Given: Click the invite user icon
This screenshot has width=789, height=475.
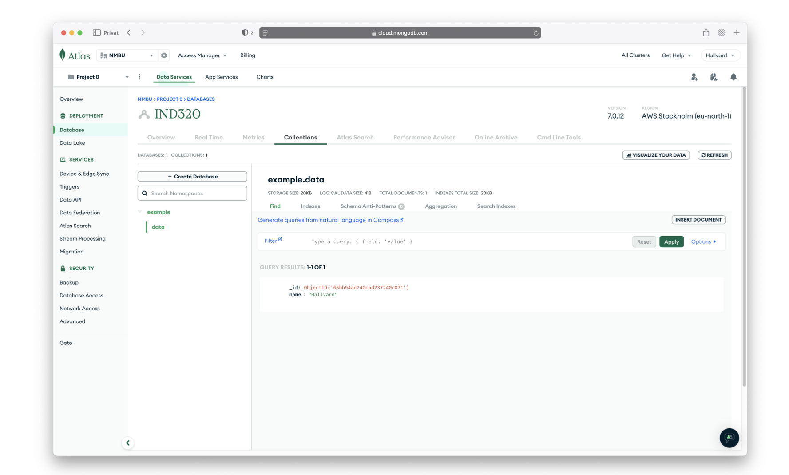Looking at the screenshot, I should pos(694,77).
